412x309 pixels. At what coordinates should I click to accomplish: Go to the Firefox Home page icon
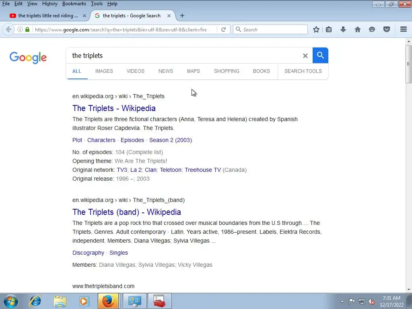click(x=358, y=29)
